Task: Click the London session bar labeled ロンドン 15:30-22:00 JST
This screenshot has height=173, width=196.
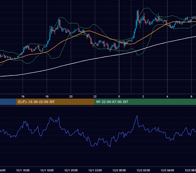Action: (x=55, y=102)
